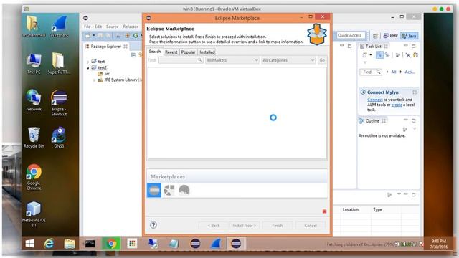Switch to the PHP perspective
Screen dimensions: 459x258
coord(390,36)
